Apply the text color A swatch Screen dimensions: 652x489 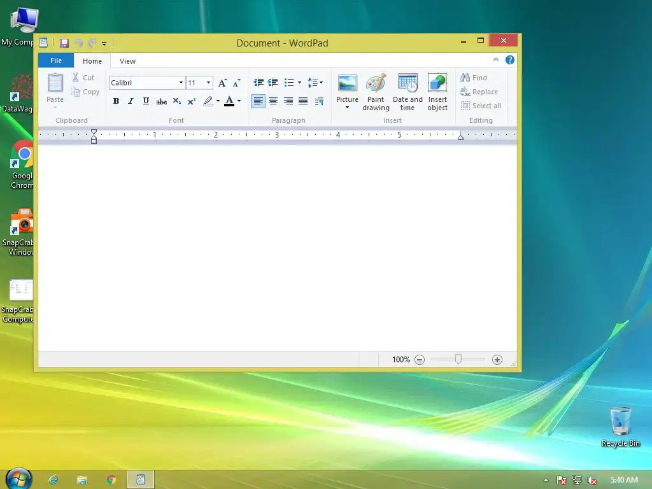click(229, 101)
